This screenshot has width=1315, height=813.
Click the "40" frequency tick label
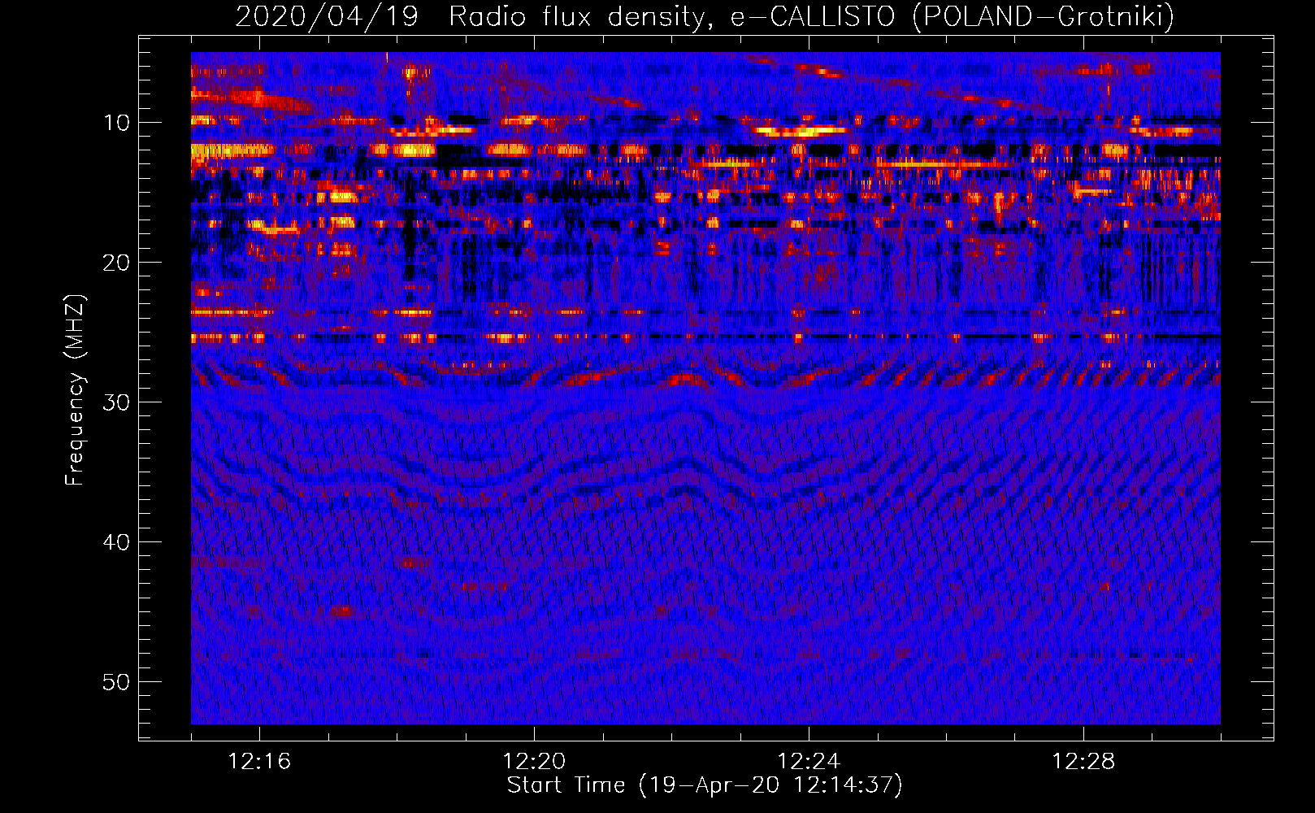point(116,542)
